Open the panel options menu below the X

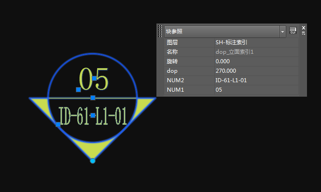coord(304,33)
